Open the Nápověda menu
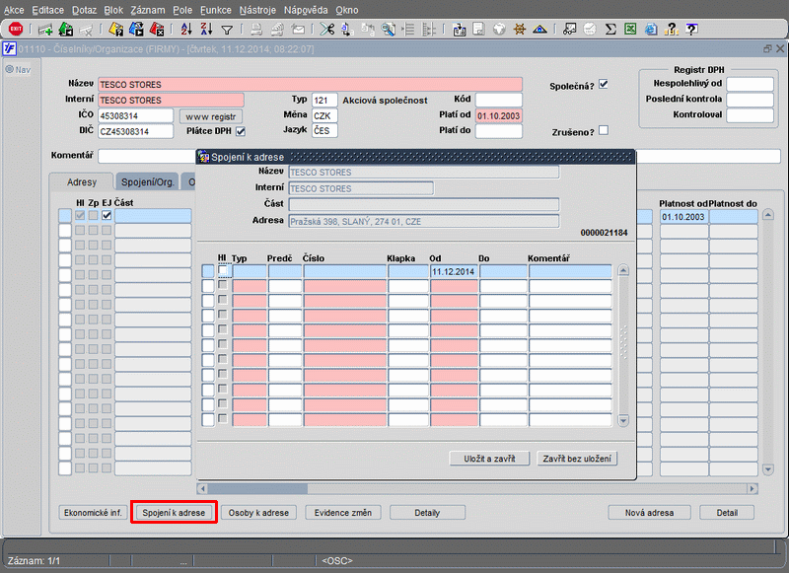Screen dimensions: 789x573 306,10
